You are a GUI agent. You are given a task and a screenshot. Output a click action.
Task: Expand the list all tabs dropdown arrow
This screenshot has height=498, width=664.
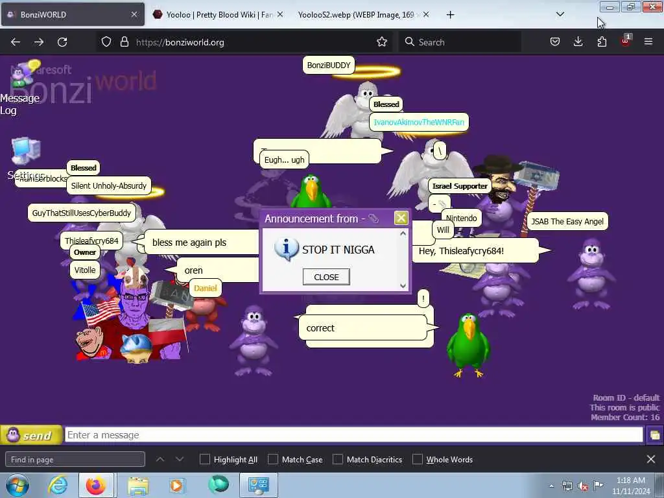[x=560, y=14]
